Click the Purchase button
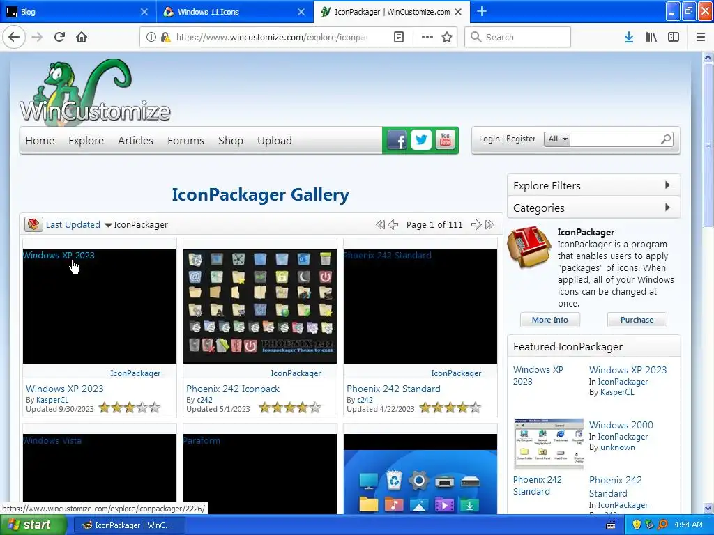Image resolution: width=714 pixels, height=535 pixels. coord(637,320)
